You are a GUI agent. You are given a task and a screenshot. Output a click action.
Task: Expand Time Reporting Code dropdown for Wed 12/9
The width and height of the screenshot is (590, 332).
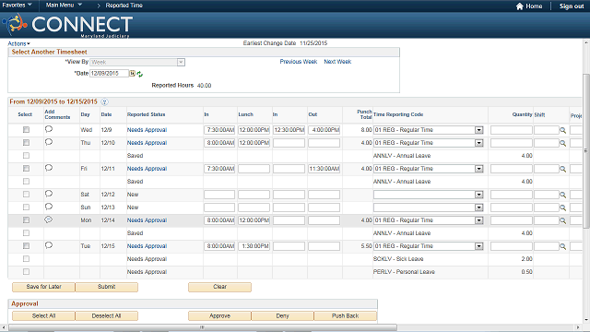pos(478,130)
